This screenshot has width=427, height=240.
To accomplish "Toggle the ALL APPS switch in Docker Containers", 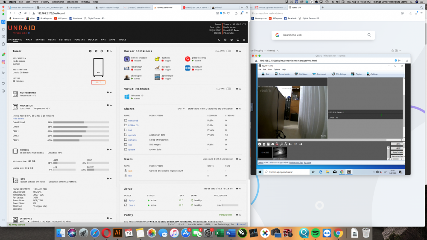I will 228,51.
